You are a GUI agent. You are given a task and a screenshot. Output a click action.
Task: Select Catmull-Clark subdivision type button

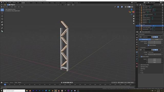(145, 40)
